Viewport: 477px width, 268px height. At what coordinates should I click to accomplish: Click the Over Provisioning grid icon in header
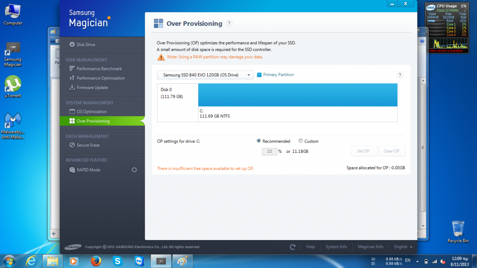pos(158,23)
